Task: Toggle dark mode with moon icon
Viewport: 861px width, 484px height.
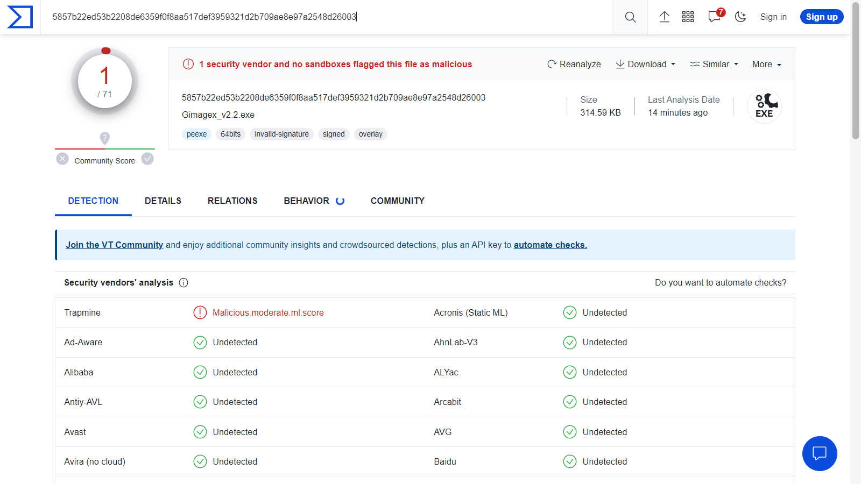Action: (x=740, y=17)
